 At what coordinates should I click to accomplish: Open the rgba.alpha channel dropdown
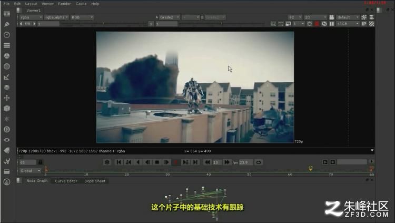[x=56, y=17]
